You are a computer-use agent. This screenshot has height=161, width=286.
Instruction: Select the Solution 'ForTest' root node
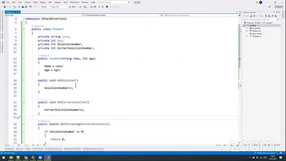pyautogui.click(x=260, y=23)
